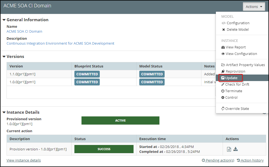This screenshot has width=269, height=167.
Task: Collapse the Versions section
Action: [4, 57]
